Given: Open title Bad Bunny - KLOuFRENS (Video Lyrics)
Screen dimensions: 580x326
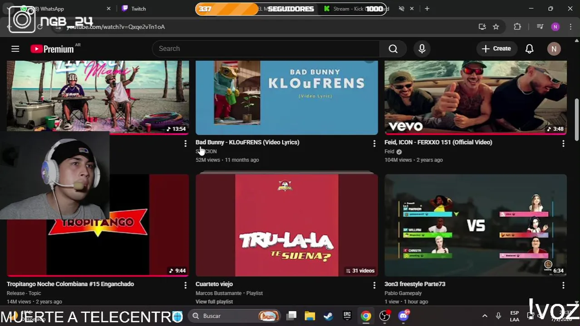Looking at the screenshot, I should (x=247, y=142).
